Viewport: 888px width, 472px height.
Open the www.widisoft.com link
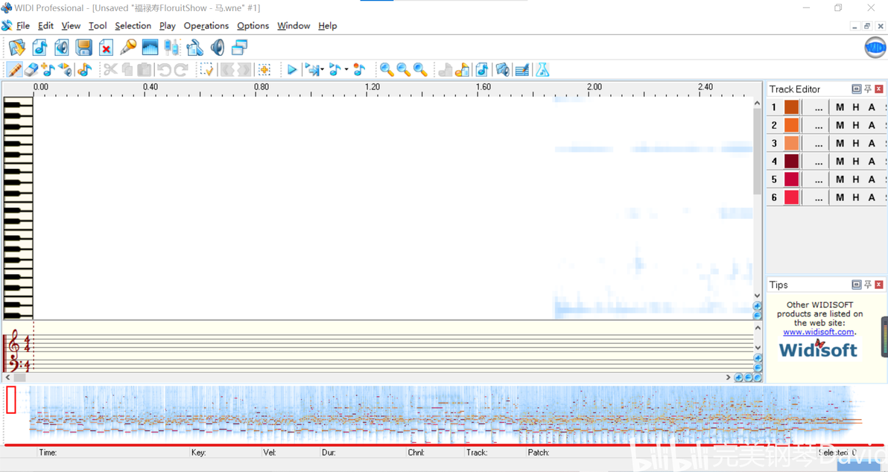click(818, 332)
